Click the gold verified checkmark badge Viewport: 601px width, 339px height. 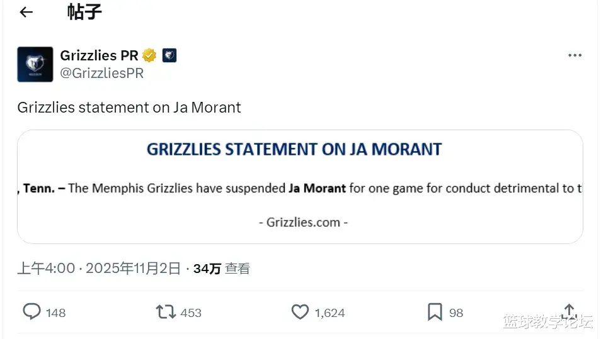tap(149, 55)
